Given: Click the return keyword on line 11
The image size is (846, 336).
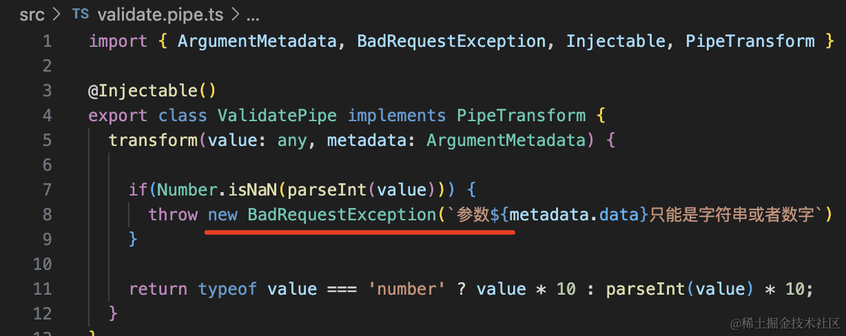Looking at the screenshot, I should click(x=158, y=288).
